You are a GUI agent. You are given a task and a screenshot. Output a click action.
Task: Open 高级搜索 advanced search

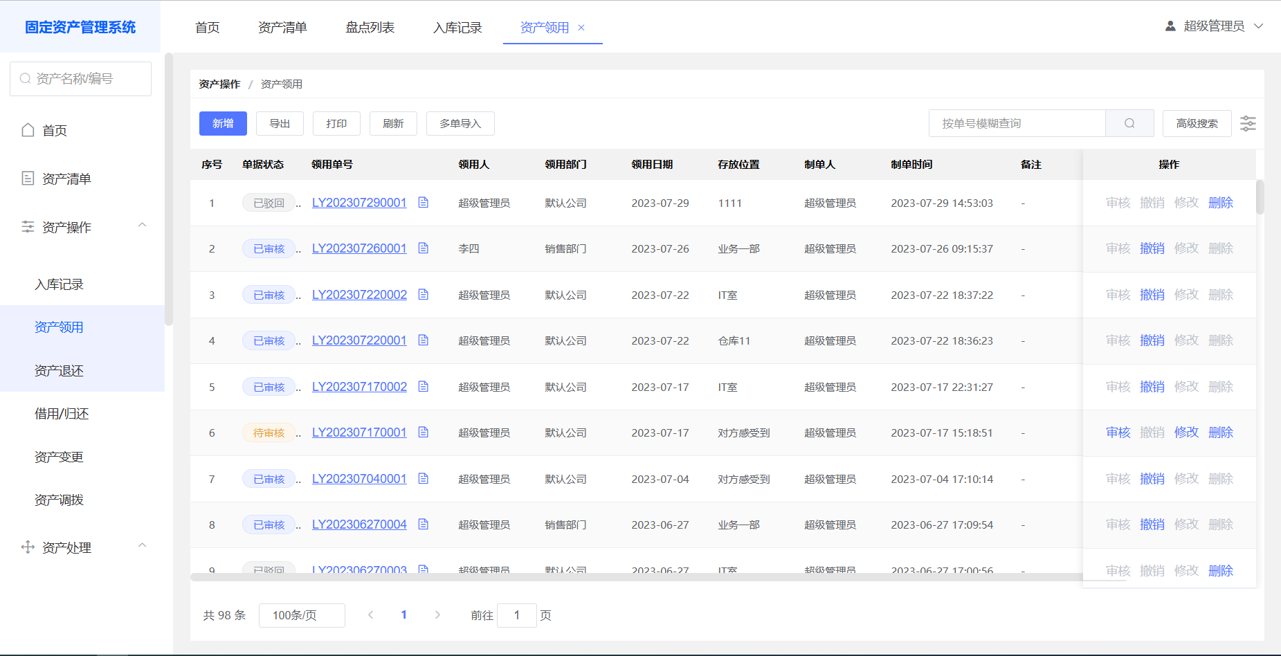1197,123
